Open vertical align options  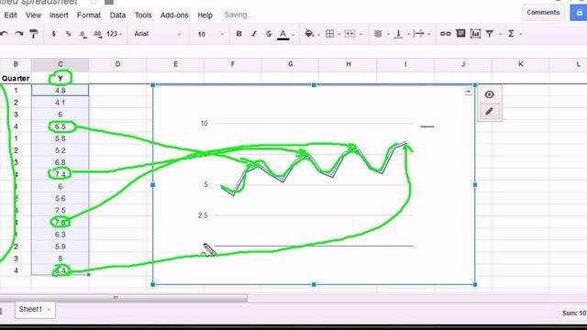[x=398, y=34]
